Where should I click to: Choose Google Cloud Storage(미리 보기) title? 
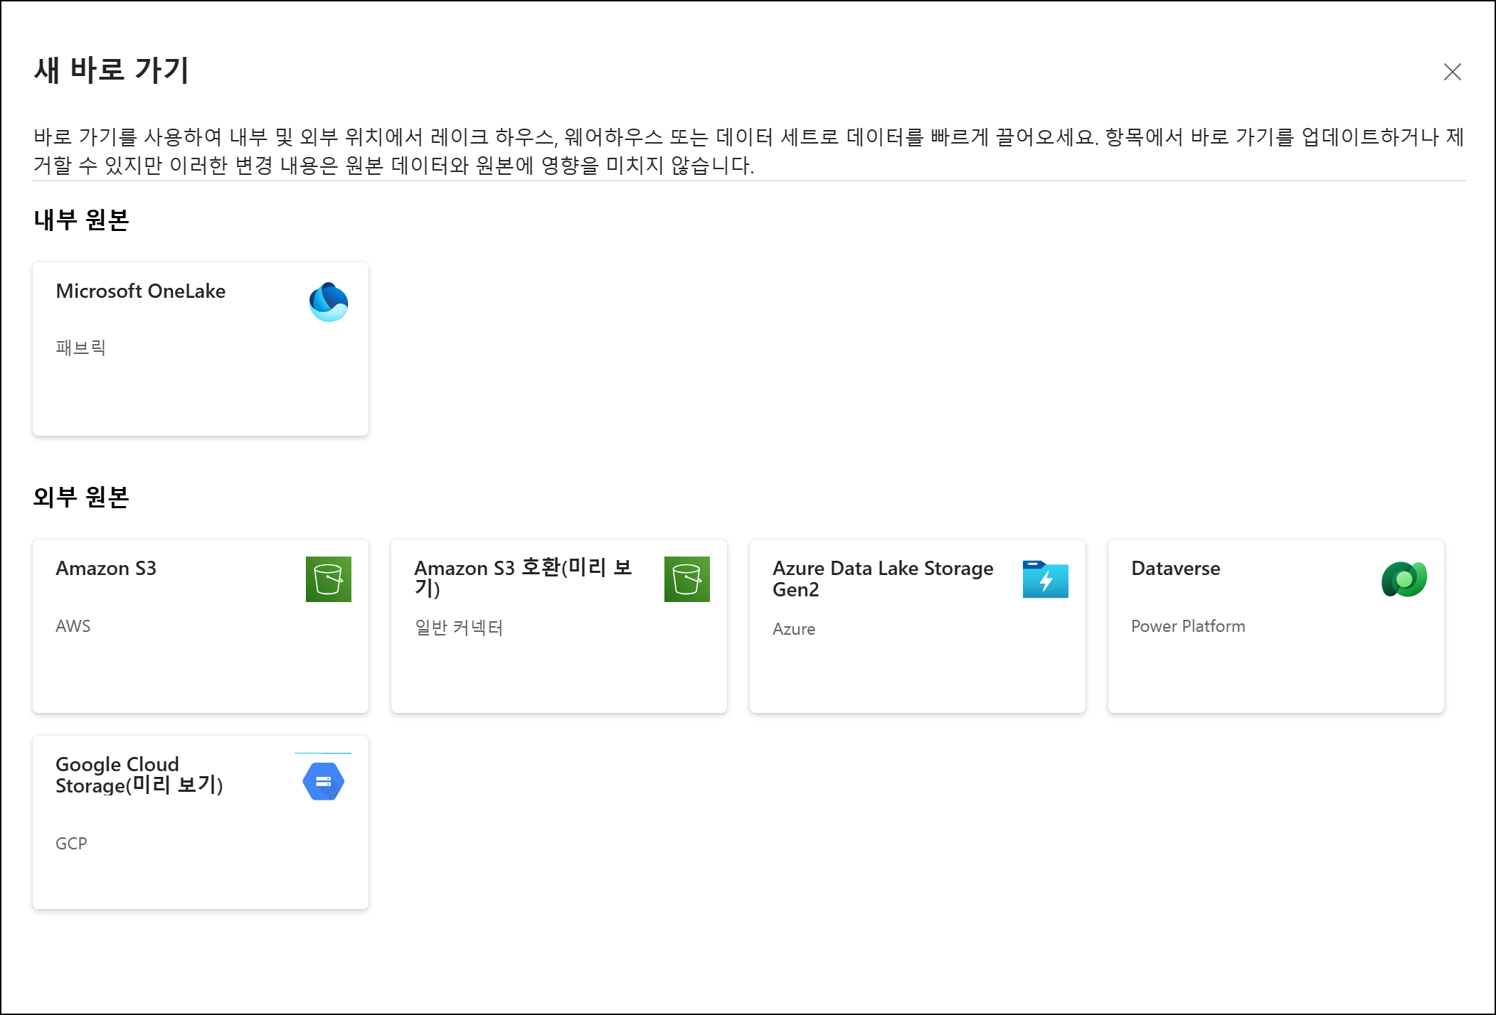(139, 775)
